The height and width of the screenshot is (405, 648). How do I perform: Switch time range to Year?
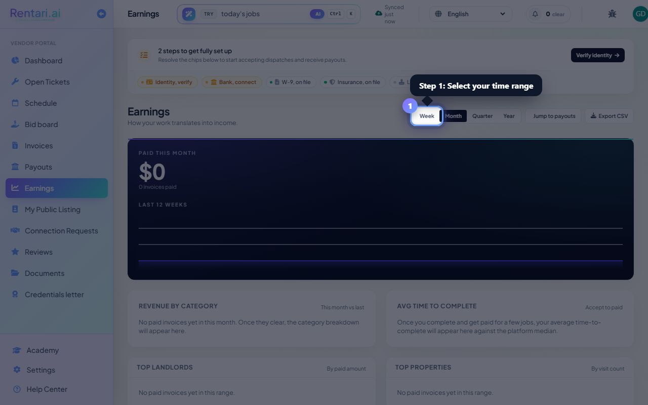(x=509, y=116)
